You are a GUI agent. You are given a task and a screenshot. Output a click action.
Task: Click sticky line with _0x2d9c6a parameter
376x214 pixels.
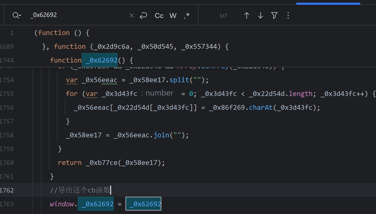click(135, 47)
